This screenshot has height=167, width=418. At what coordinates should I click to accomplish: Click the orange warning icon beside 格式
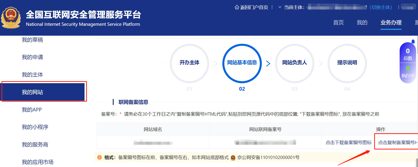pyautogui.click(x=99, y=157)
